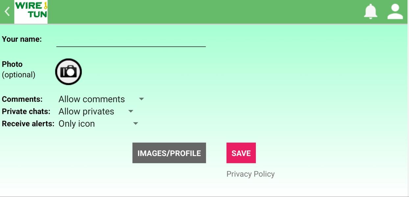Screen dimensions: 409x197
Task: Open the user profile icon
Action: tap(395, 12)
